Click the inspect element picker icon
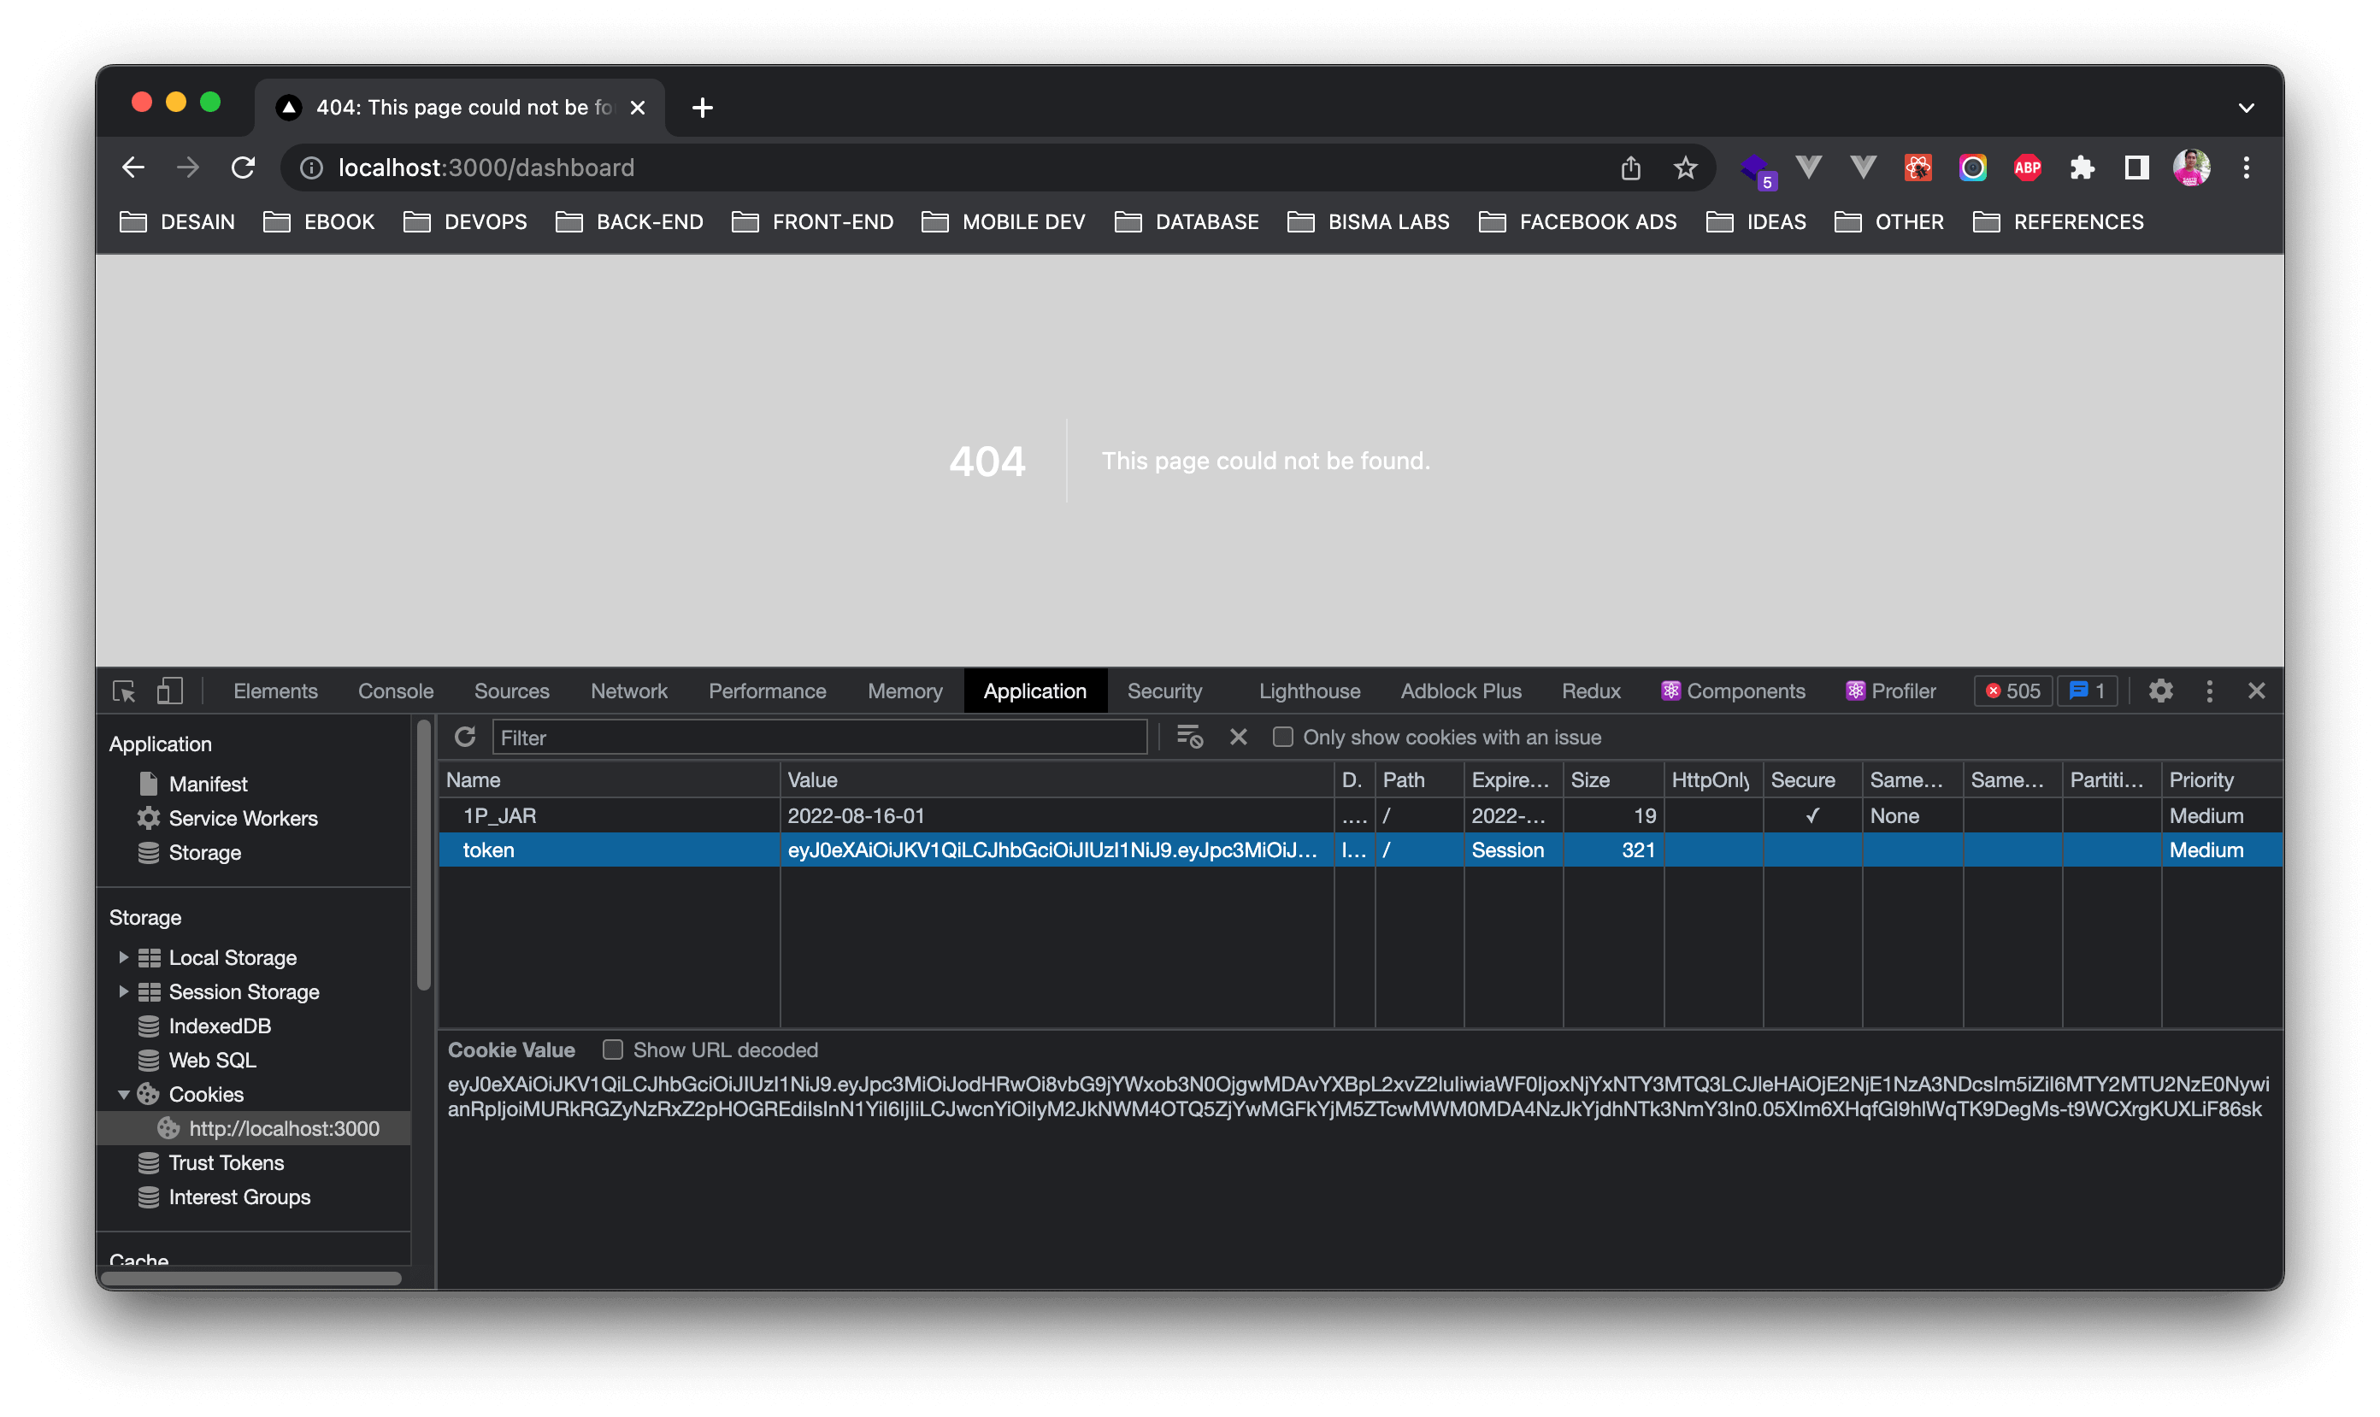This screenshot has width=2380, height=1417. (x=124, y=691)
